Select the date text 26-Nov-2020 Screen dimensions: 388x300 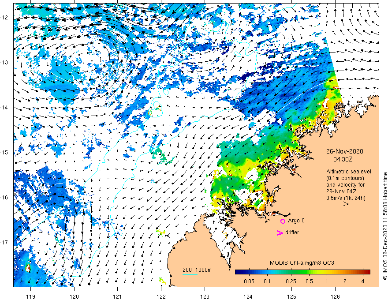344,151
